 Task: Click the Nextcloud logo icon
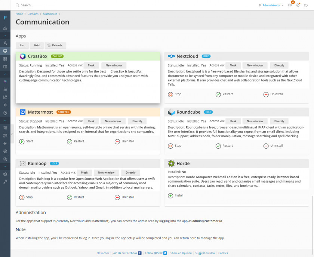tap(172, 56)
